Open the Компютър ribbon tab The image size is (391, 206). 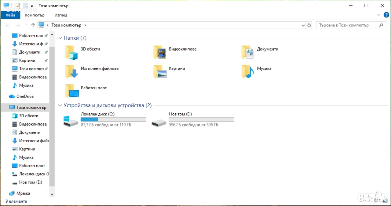coord(35,15)
